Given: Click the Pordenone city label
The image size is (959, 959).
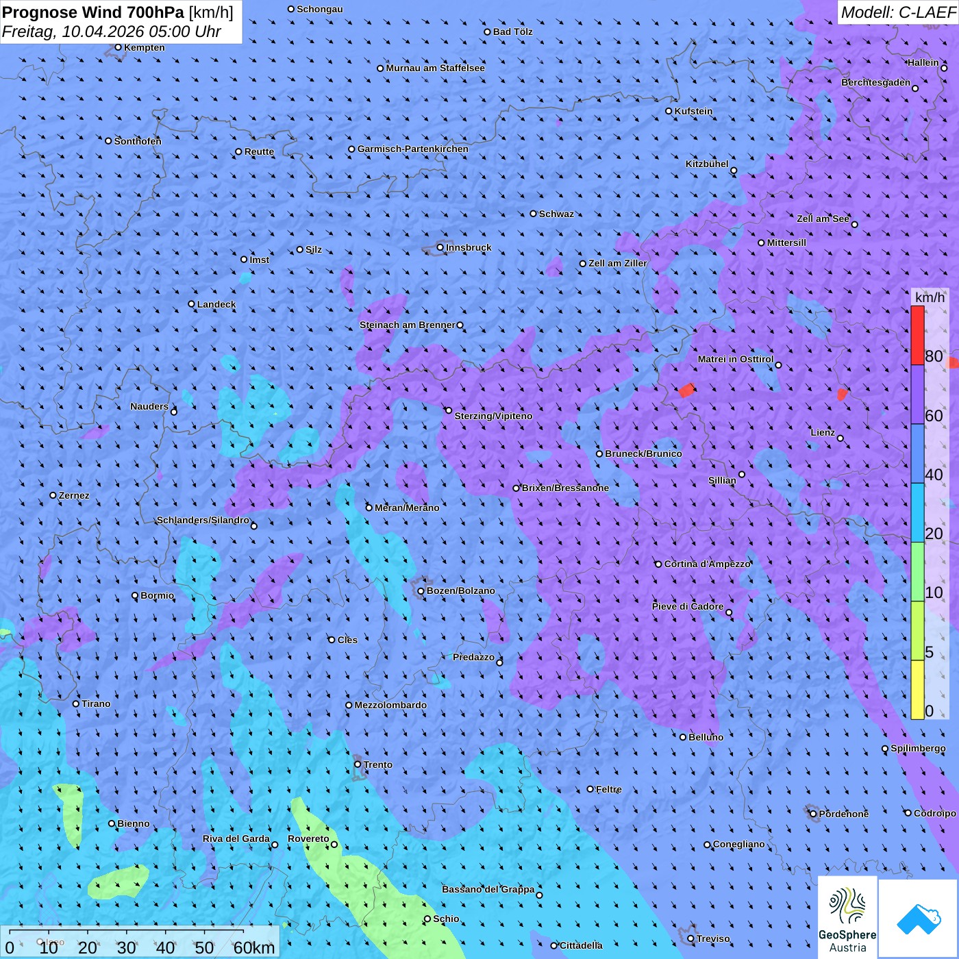Looking at the screenshot, I should 844,814.
